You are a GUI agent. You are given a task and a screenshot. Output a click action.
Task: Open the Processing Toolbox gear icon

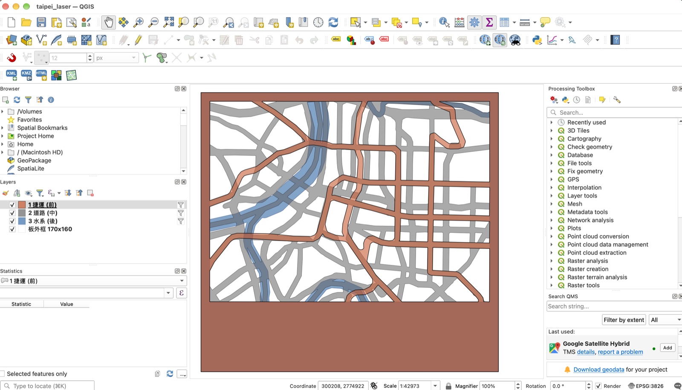pyautogui.click(x=474, y=22)
